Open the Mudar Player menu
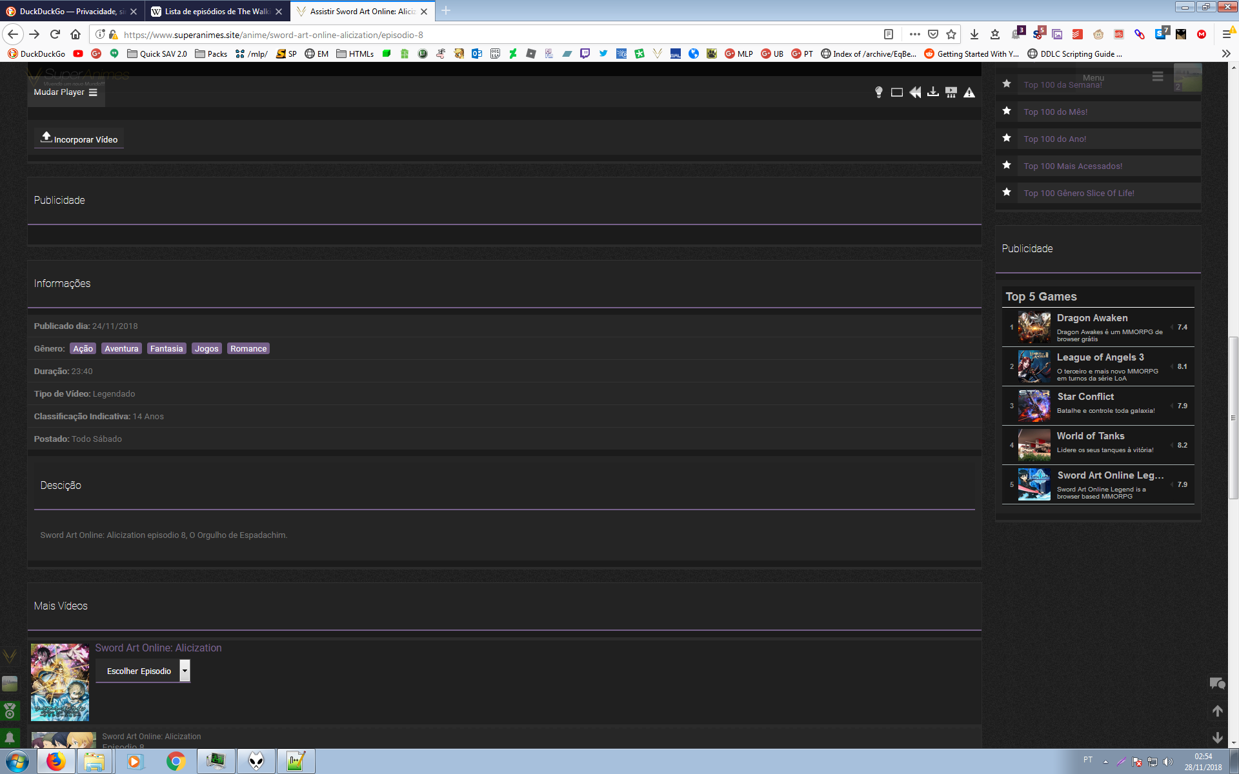1239x774 pixels. point(65,92)
